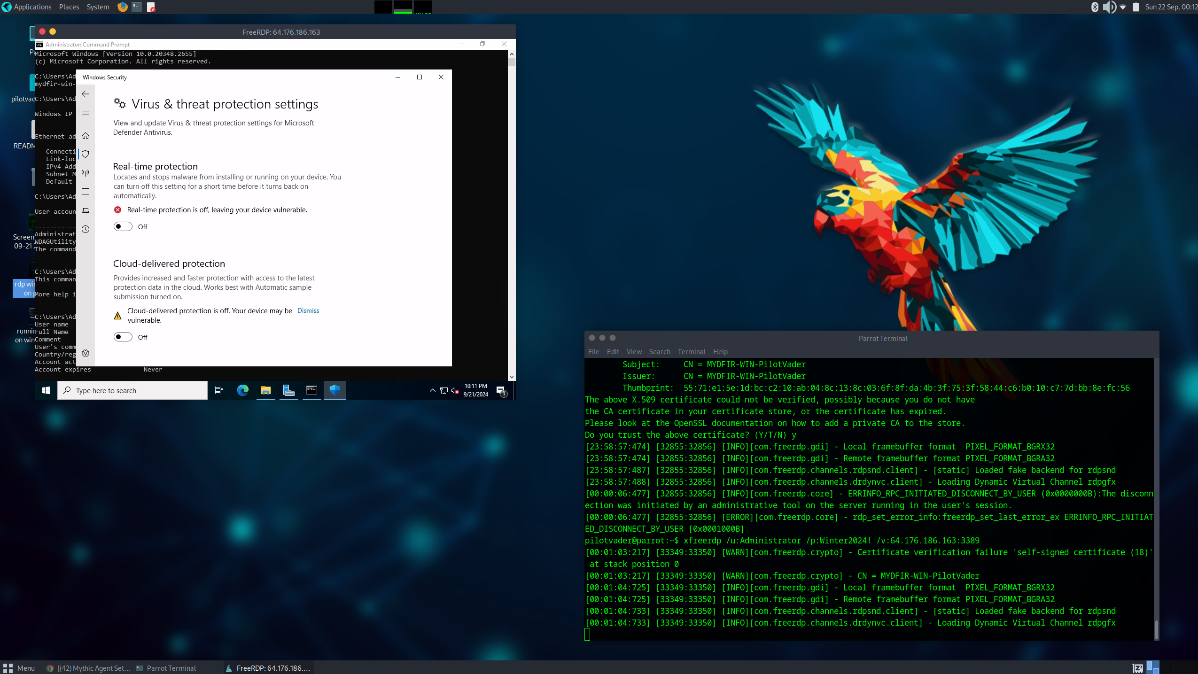1198x674 pixels.
Task: Open Virus & threat protection shield icon in sidebar
Action: coord(86,154)
